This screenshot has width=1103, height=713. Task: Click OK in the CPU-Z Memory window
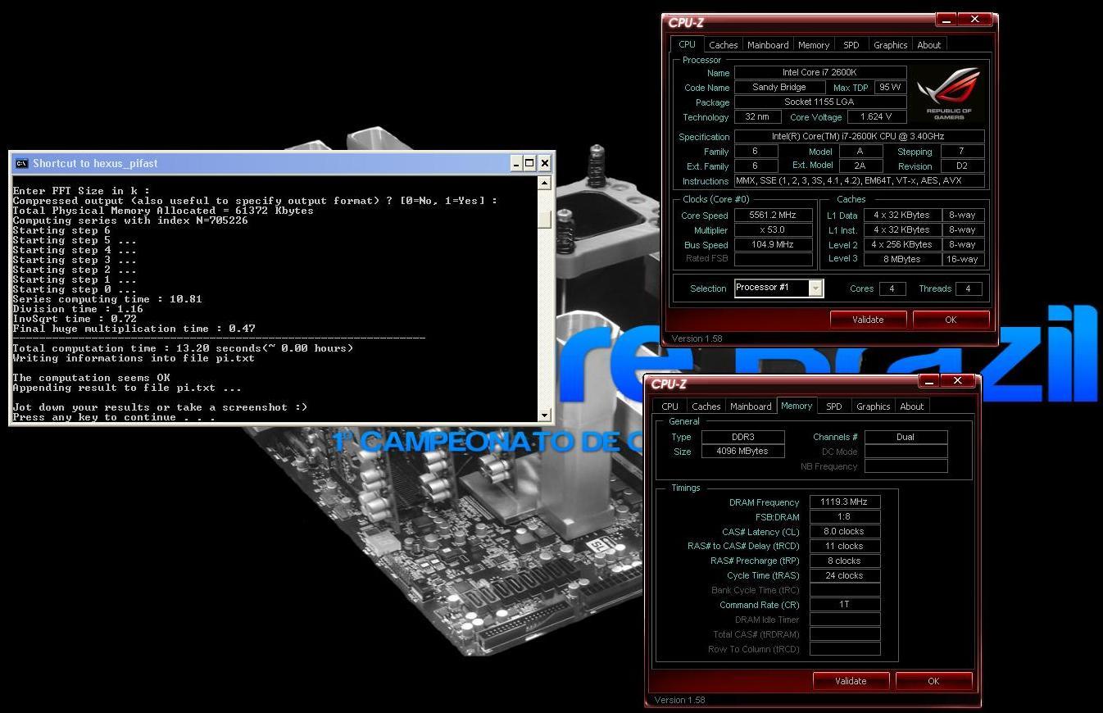[933, 681]
